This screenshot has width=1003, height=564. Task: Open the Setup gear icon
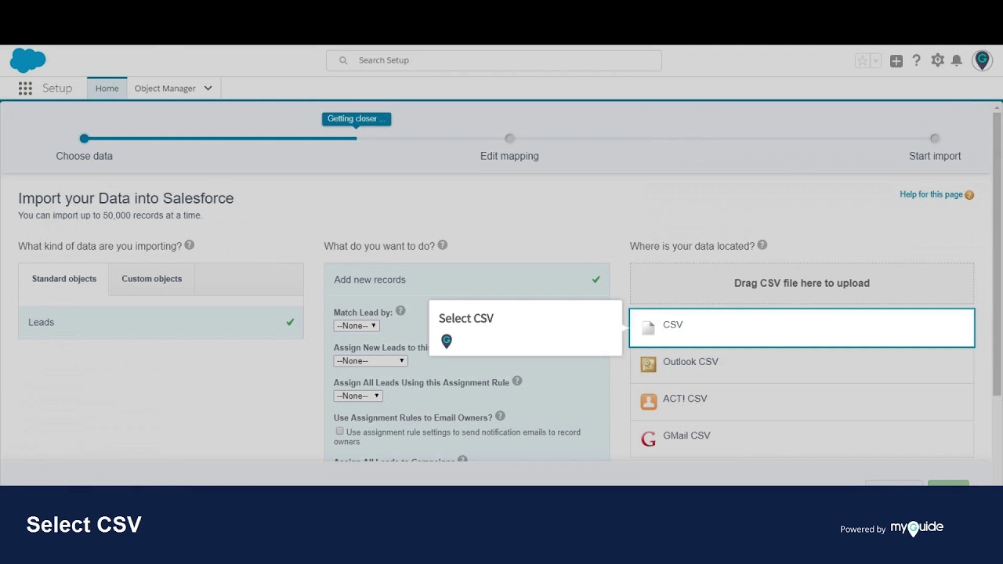point(937,60)
